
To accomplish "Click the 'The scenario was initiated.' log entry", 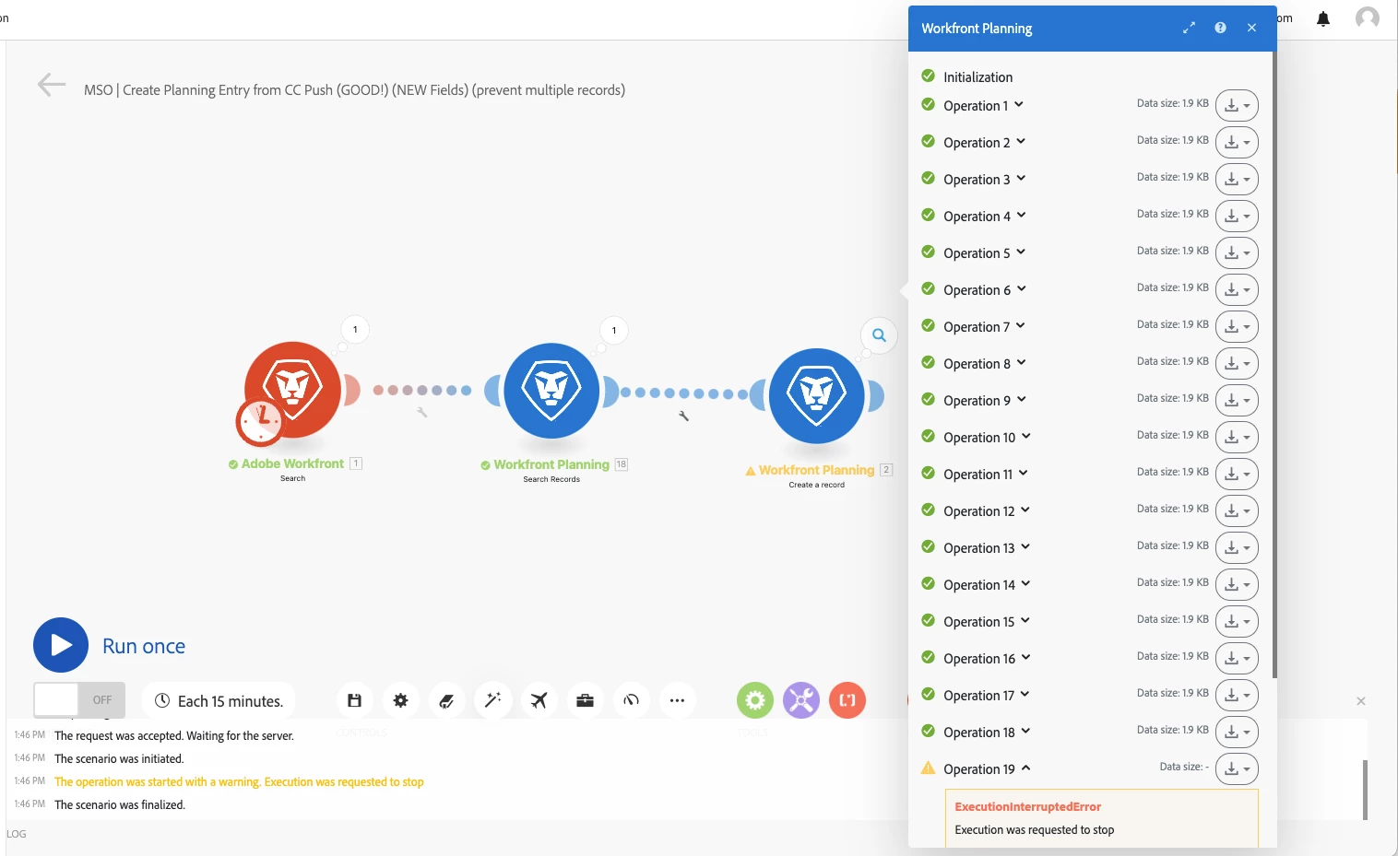I will [119, 758].
